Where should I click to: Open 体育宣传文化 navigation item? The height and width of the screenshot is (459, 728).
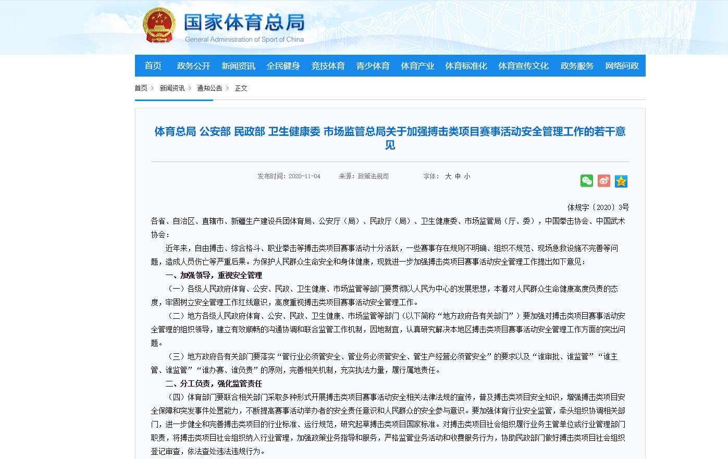click(x=523, y=66)
